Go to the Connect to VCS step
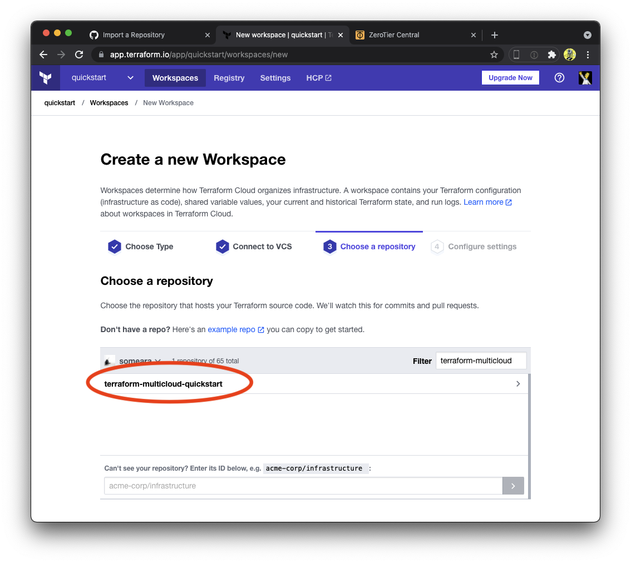 (x=254, y=246)
